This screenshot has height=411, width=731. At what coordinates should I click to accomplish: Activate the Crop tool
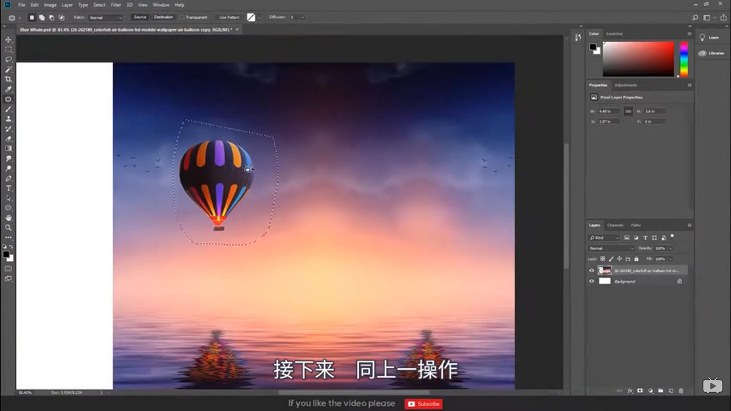[9, 80]
